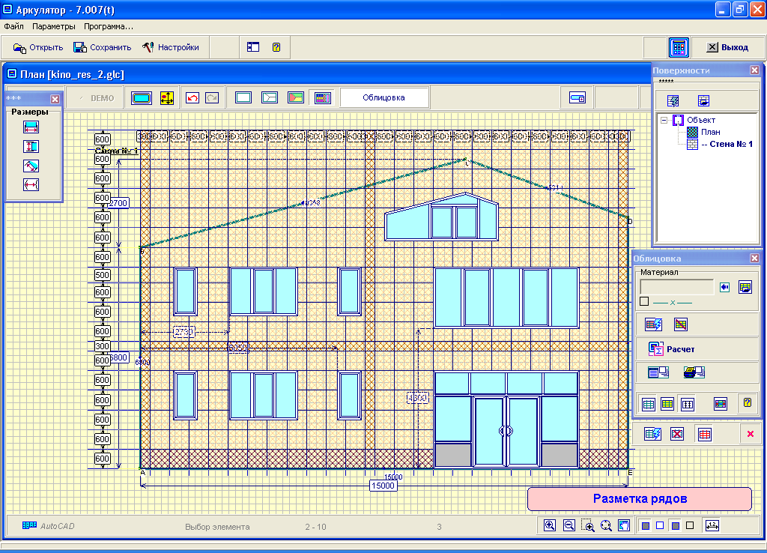The width and height of the screenshot is (767, 553).
Task: Select План in the object tree
Action: pyautogui.click(x=710, y=132)
